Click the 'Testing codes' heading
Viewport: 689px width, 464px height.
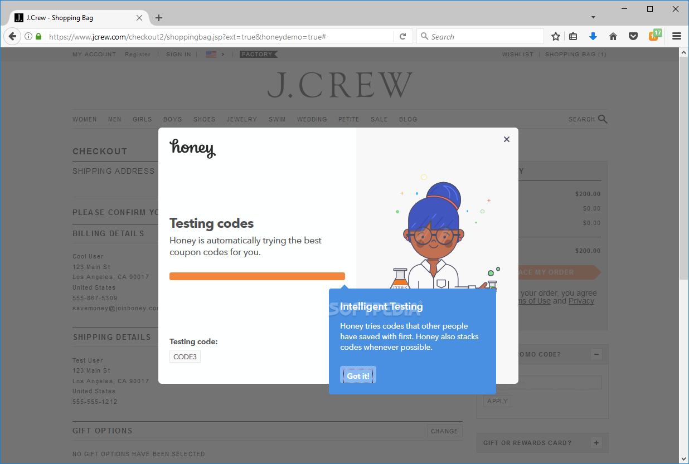pos(212,223)
